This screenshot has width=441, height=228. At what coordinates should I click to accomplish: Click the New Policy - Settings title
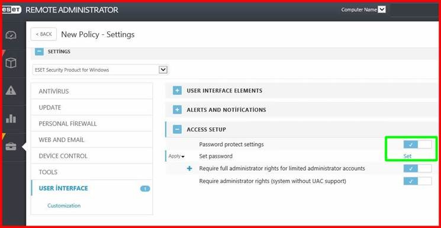[x=98, y=34]
